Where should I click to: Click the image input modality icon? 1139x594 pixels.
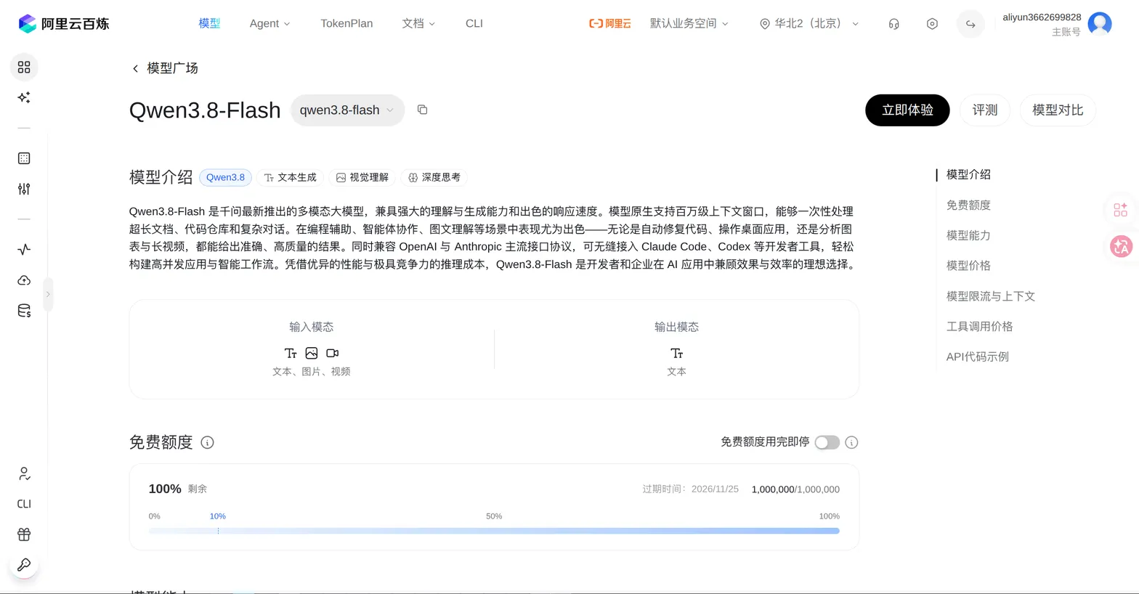(312, 353)
